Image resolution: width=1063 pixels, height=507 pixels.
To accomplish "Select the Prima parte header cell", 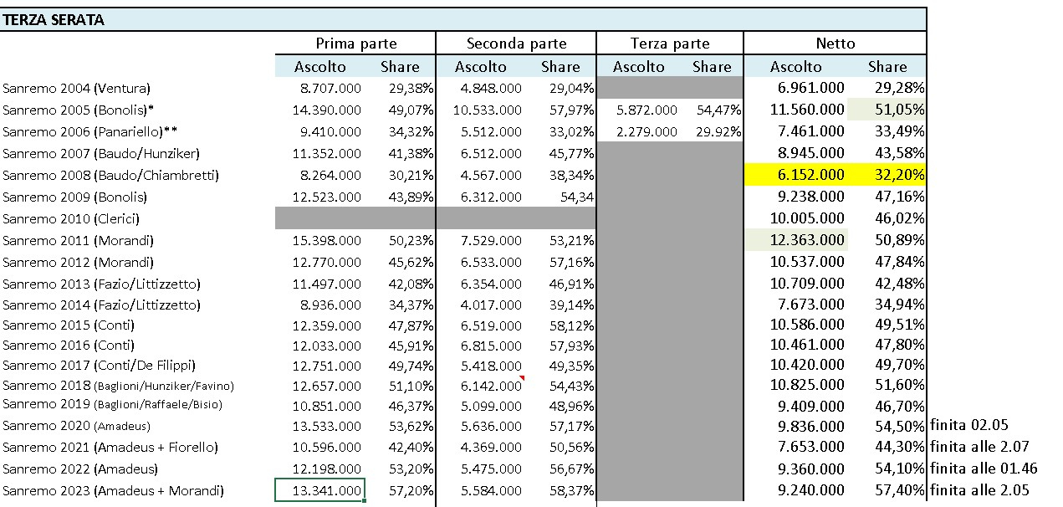I will click(x=355, y=44).
